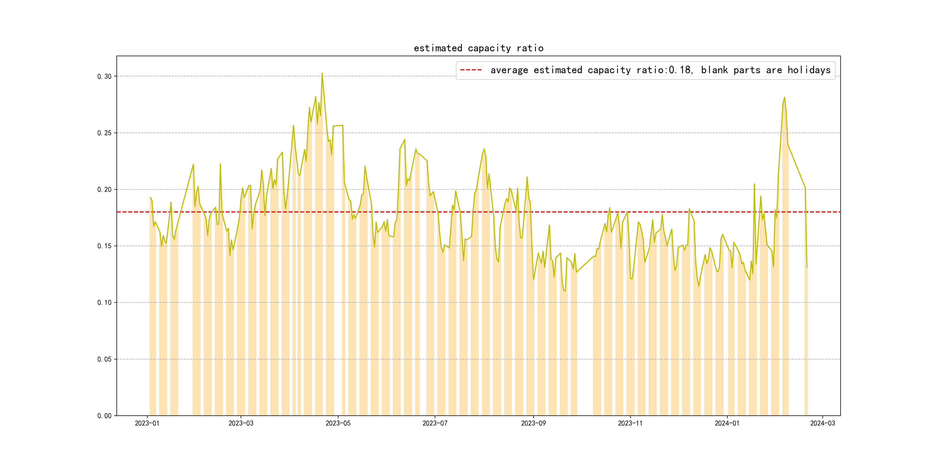Click the 2023-09 x-axis label
934x467 pixels.
pos(533,423)
